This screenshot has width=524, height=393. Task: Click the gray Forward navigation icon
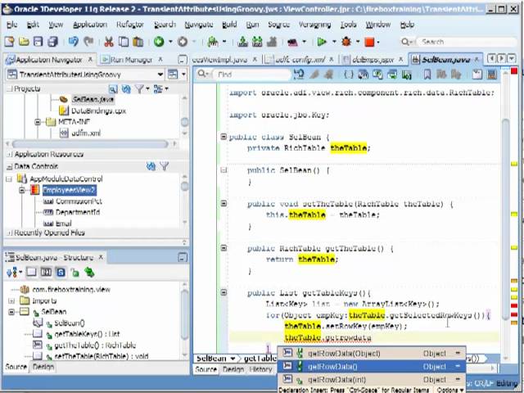[183, 42]
